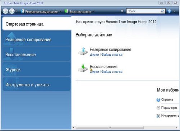Focus the Поиск search field
This screenshot has height=131, width=180.
pyautogui.click(x=143, y=11)
